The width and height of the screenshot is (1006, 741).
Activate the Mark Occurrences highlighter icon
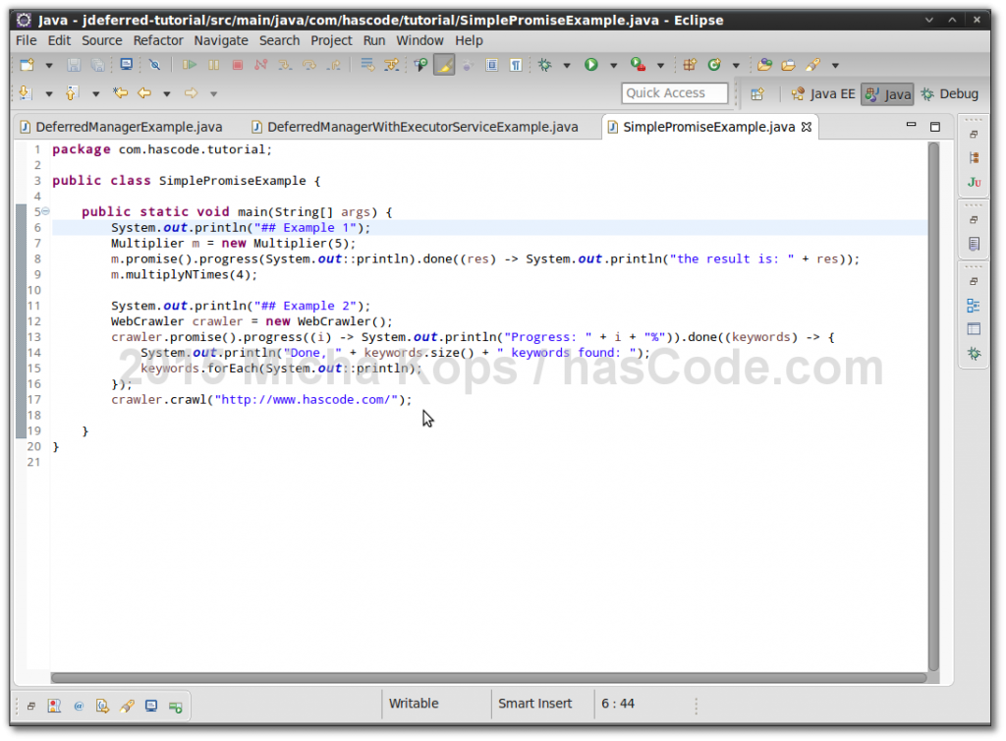[443, 64]
